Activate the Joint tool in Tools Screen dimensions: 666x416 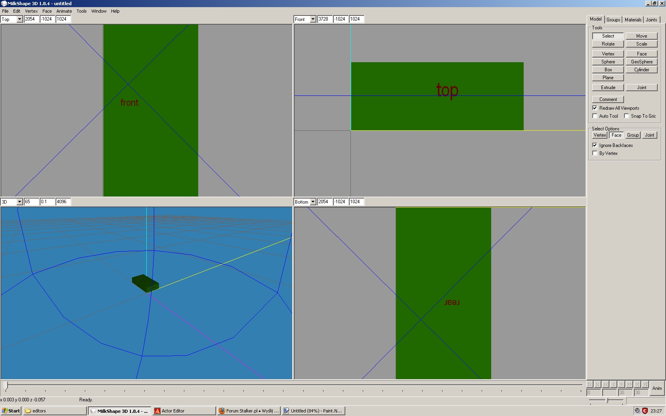pos(642,88)
